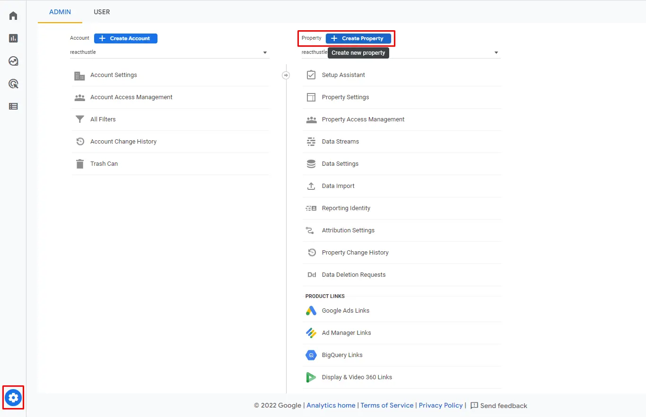Viewport: 646px width, 417px height.
Task: Open the Home page from the sidebar
Action: tap(13, 16)
